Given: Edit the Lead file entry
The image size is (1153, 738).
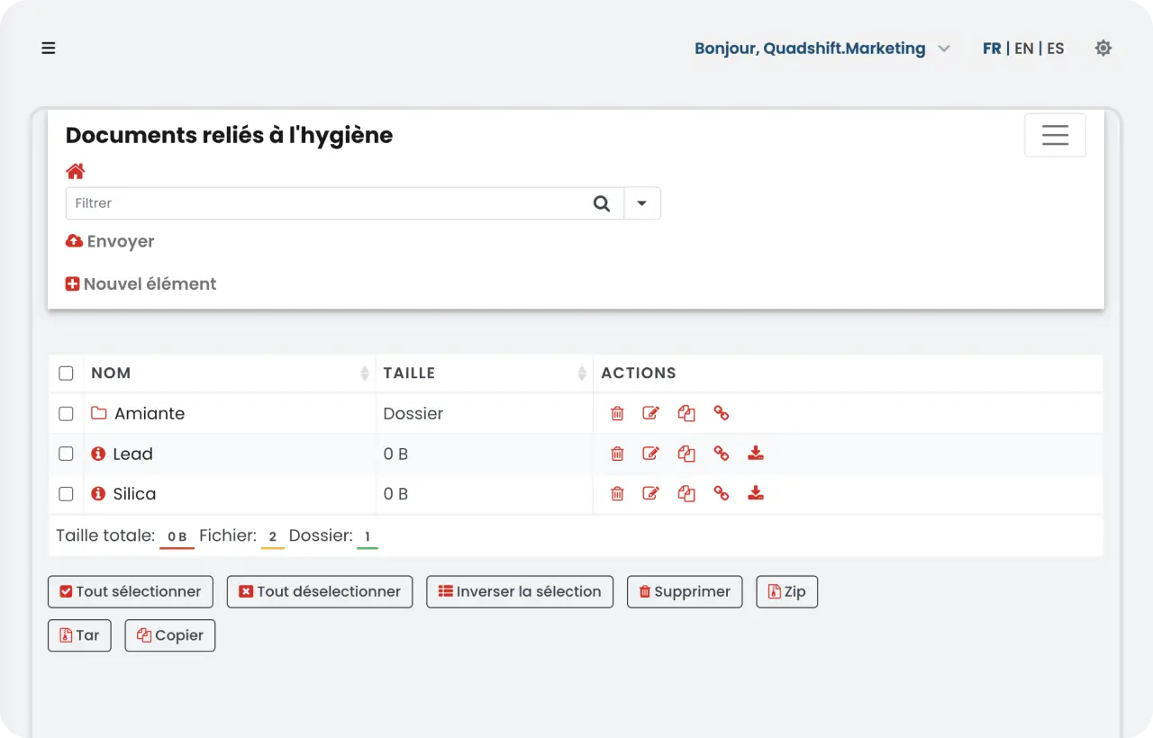Looking at the screenshot, I should 650,454.
